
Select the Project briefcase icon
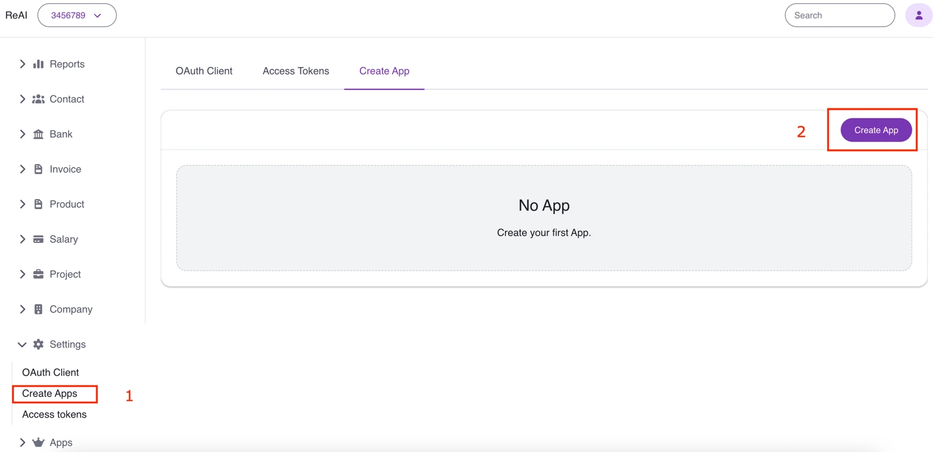pos(38,274)
